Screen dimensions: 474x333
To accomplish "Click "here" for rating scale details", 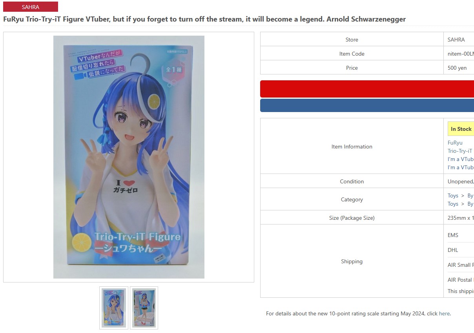I will [444, 313].
